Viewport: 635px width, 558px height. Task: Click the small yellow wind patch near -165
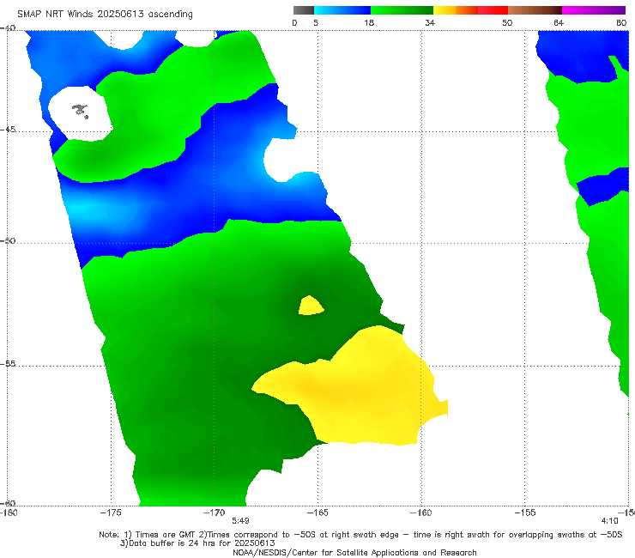(311, 306)
